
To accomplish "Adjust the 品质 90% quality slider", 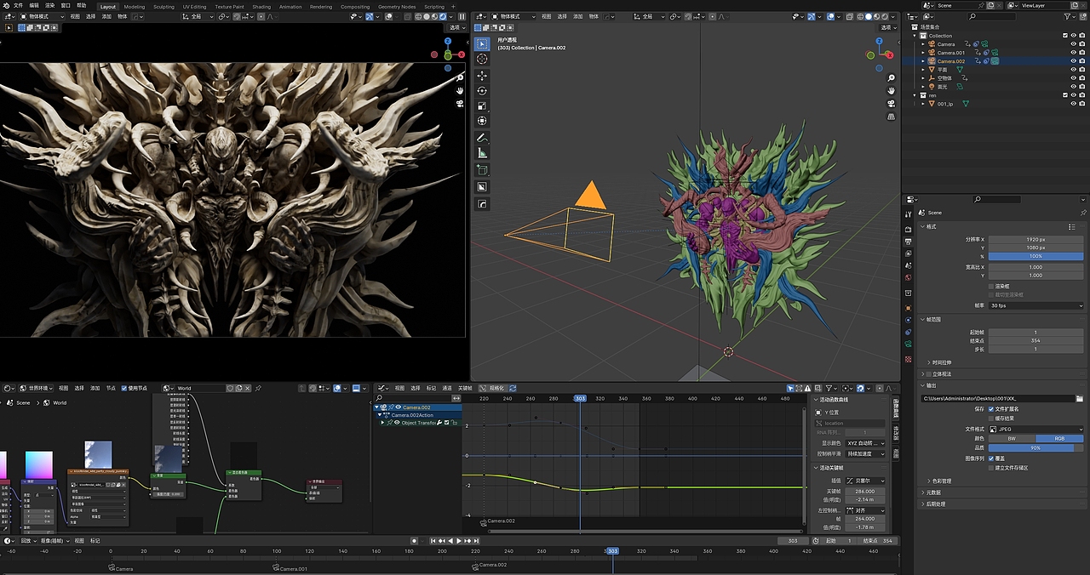I will 1035,448.
